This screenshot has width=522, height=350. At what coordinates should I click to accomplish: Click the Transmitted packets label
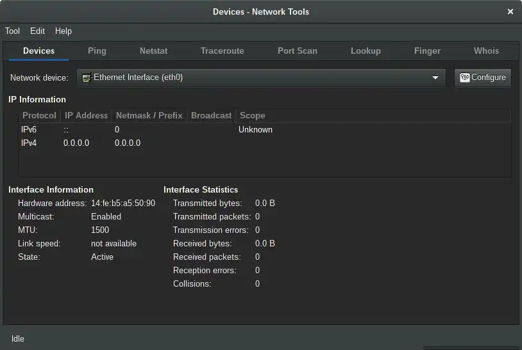212,216
